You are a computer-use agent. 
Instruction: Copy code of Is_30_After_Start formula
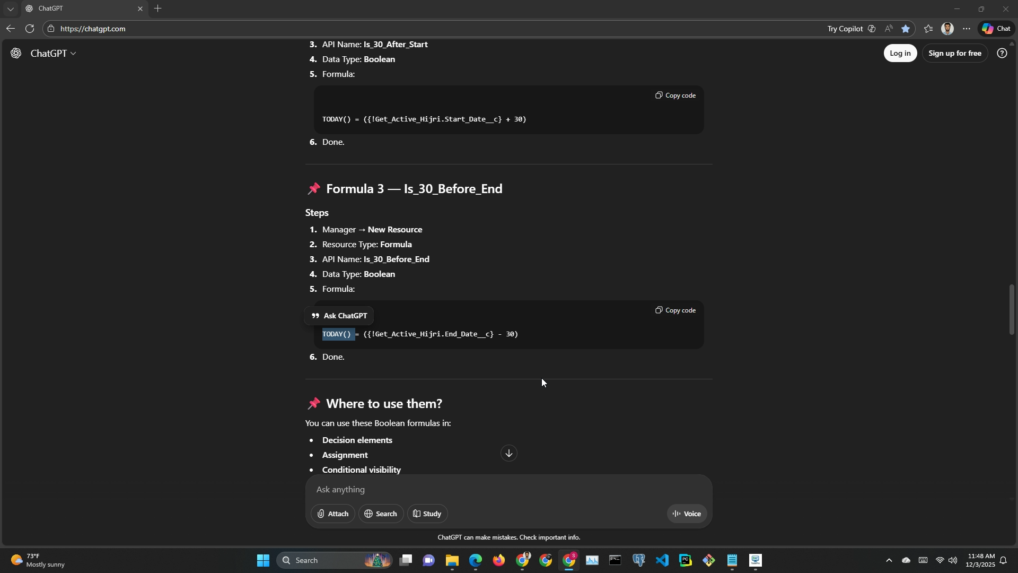click(675, 95)
